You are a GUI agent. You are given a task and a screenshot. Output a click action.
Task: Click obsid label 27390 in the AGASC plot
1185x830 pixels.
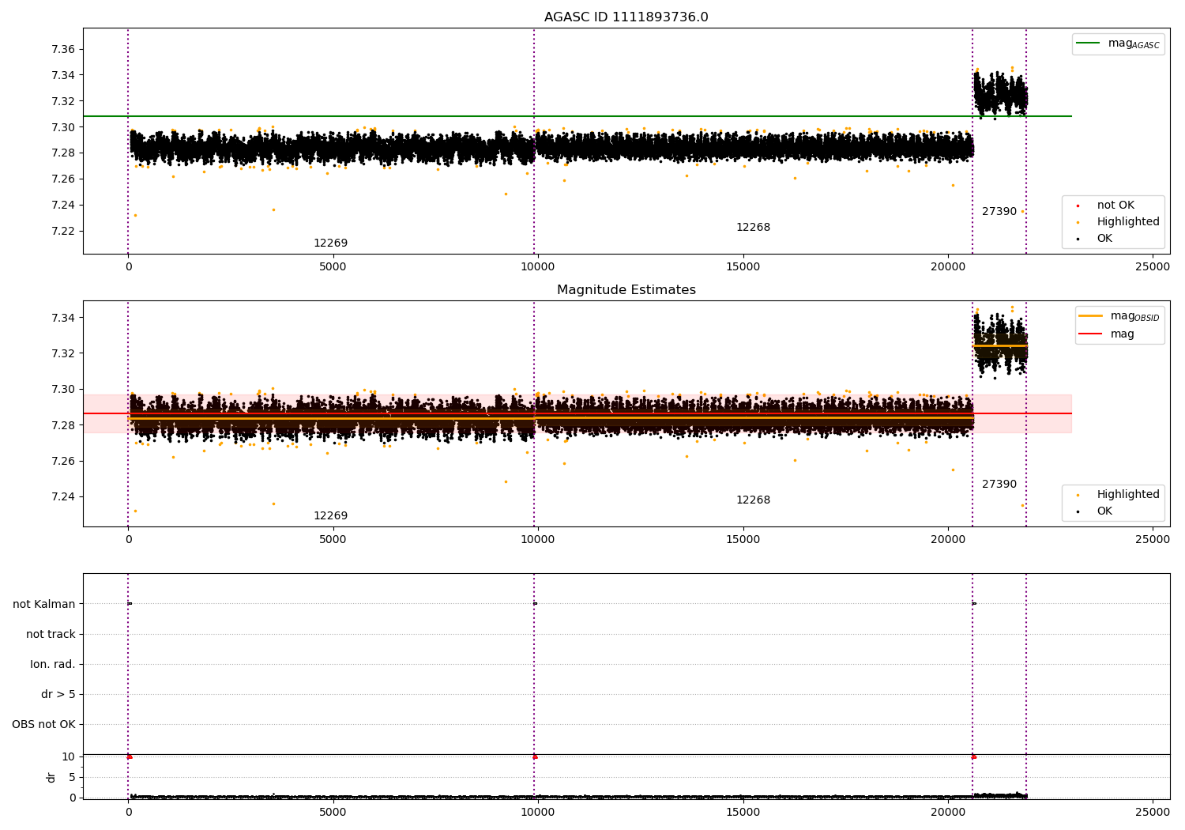[x=999, y=212]
